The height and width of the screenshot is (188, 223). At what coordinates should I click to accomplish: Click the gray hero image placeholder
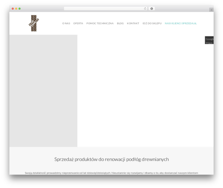(43, 91)
